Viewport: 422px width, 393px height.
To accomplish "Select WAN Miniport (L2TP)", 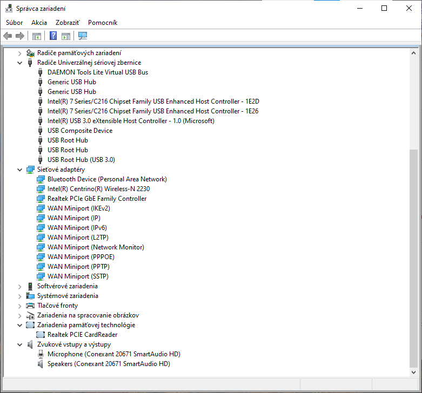I will (78, 238).
